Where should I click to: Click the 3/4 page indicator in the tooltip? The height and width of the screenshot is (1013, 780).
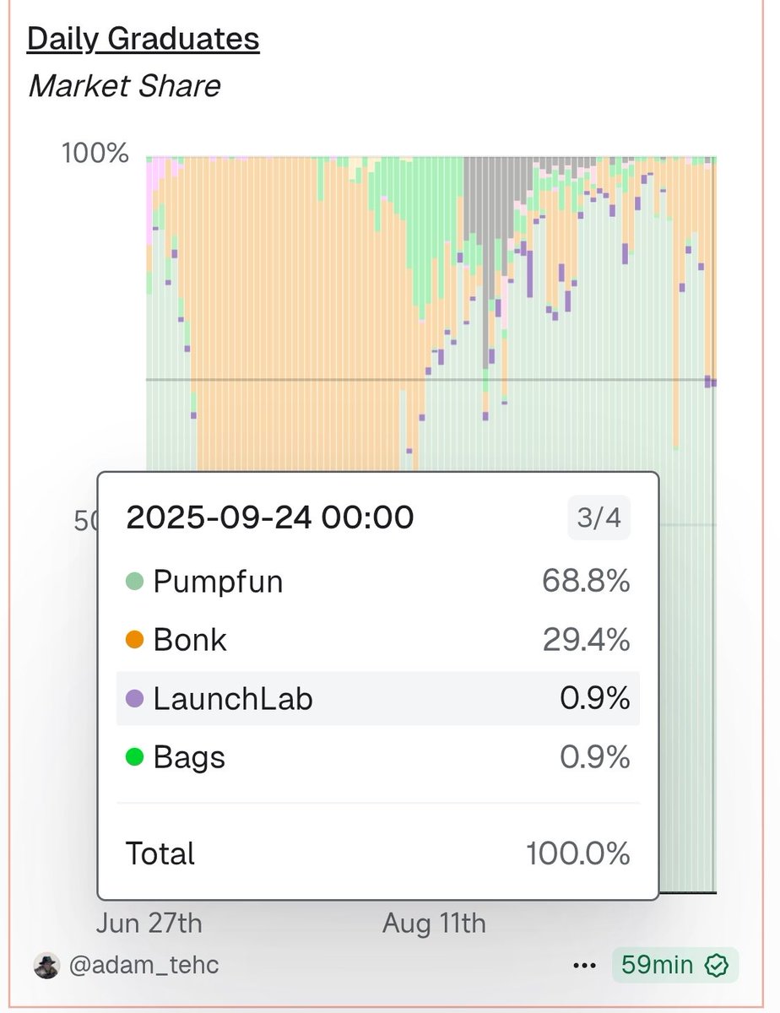click(599, 517)
